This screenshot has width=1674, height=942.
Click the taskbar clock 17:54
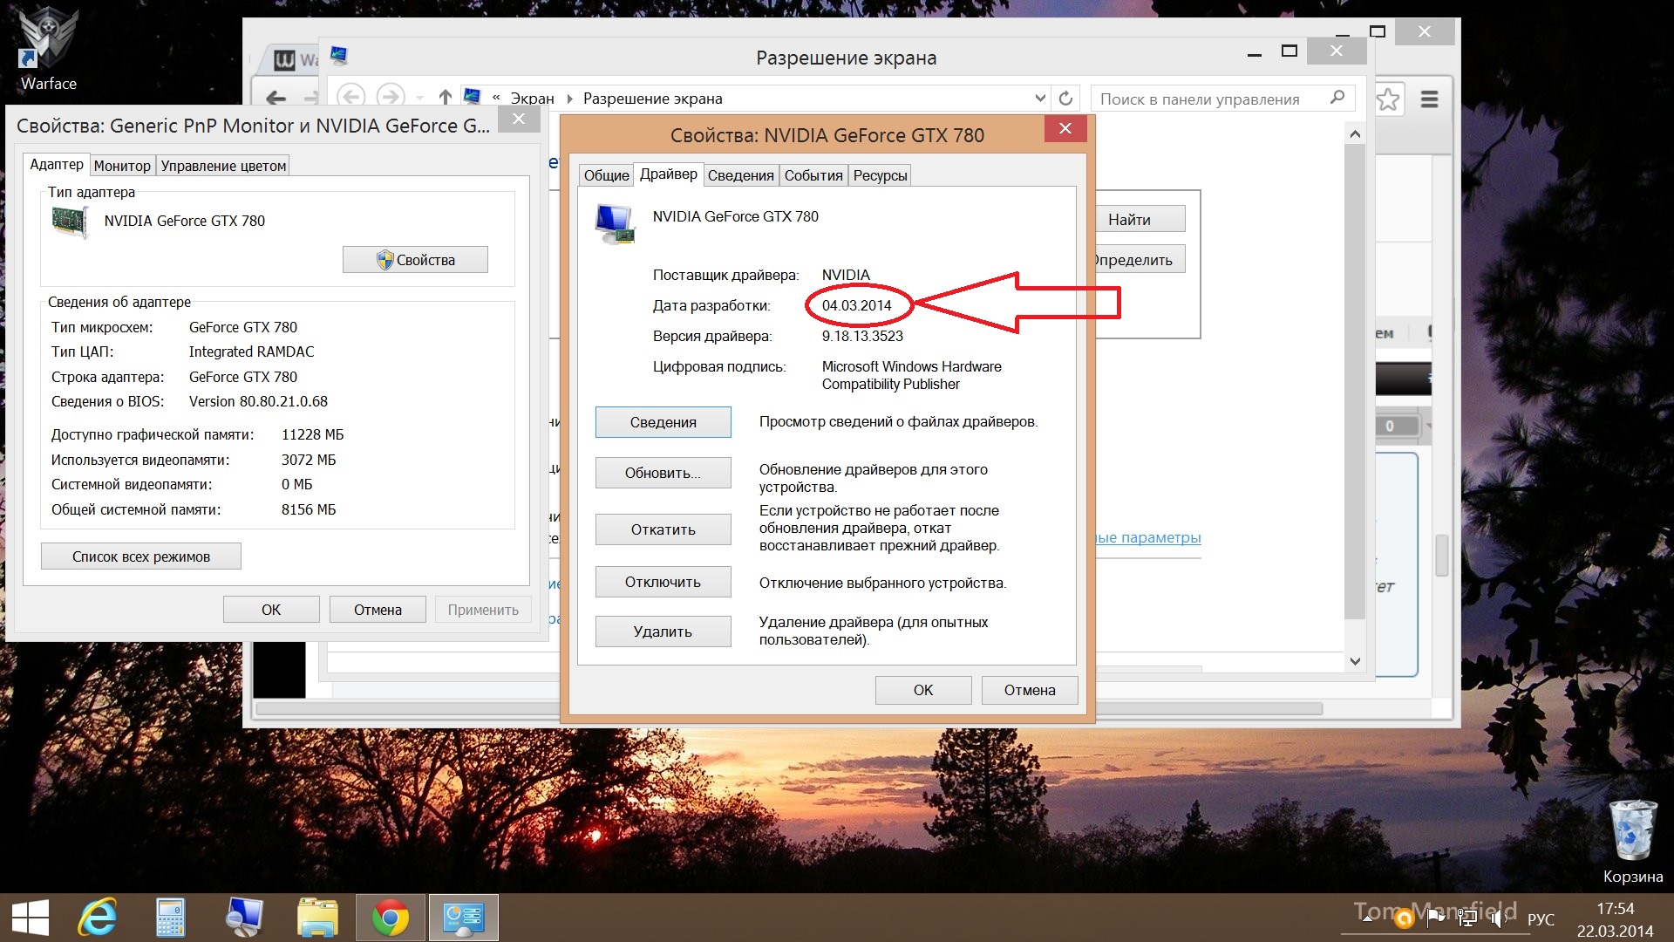pyautogui.click(x=1615, y=909)
